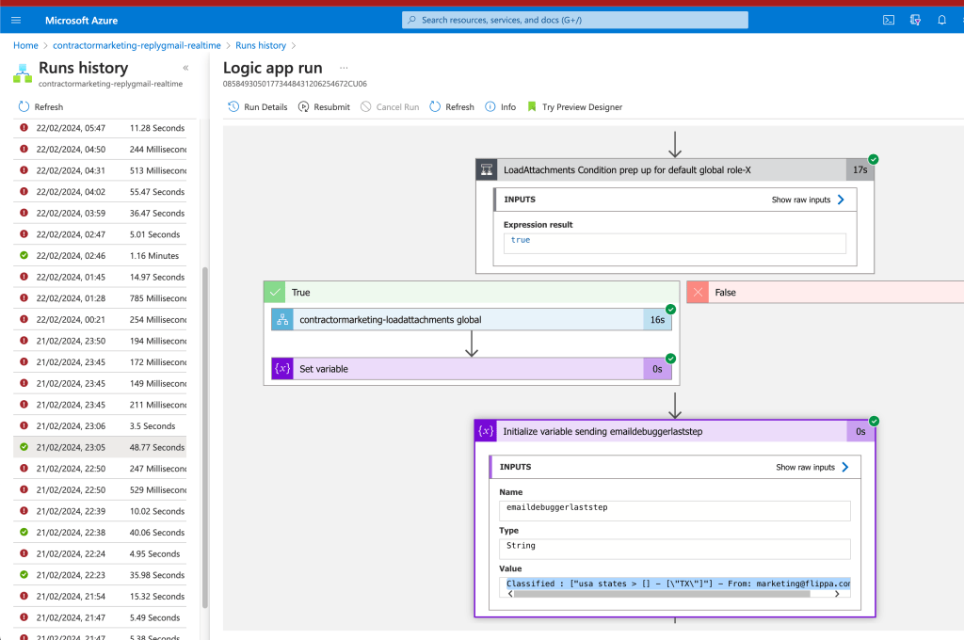Viewport: 964px width, 640px height.
Task: Collapse the LoadAttachments Condition action header
Action: 674,169
